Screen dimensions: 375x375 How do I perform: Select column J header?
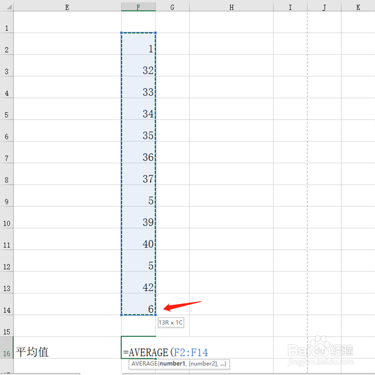coord(324,7)
